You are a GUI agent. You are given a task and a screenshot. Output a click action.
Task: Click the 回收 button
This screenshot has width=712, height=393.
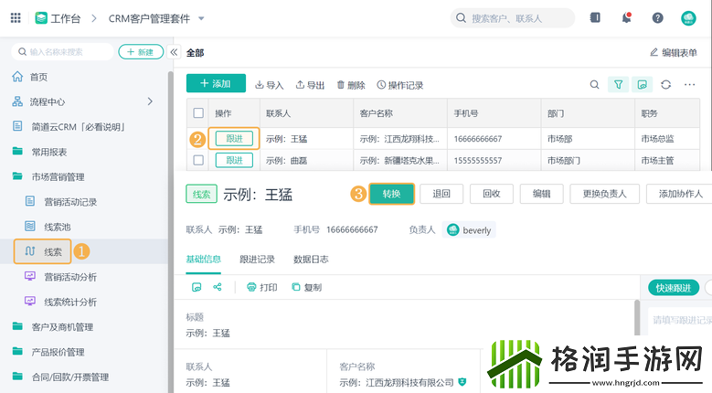492,194
